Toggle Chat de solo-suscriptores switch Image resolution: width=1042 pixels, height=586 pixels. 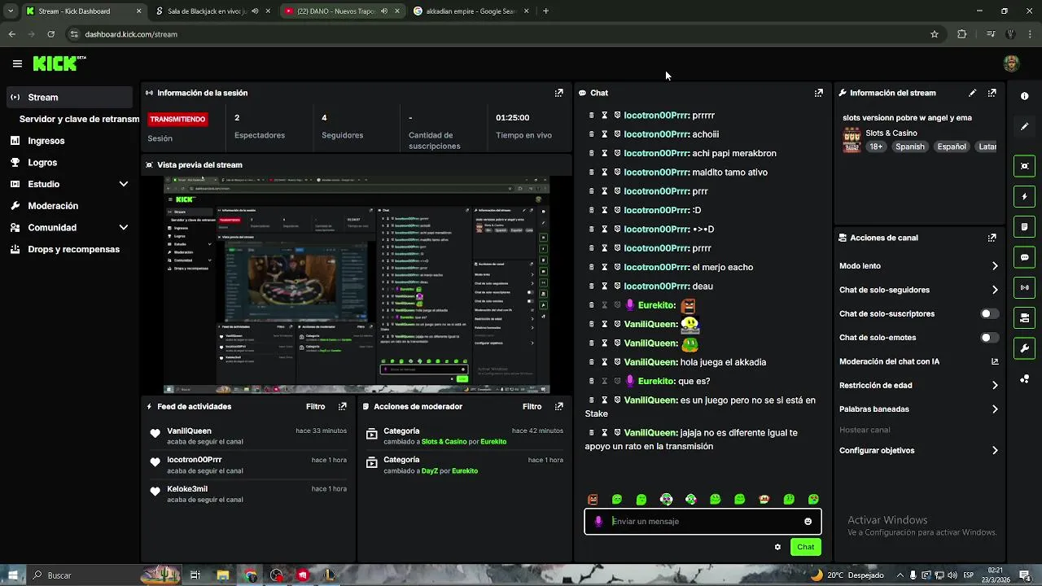(989, 313)
